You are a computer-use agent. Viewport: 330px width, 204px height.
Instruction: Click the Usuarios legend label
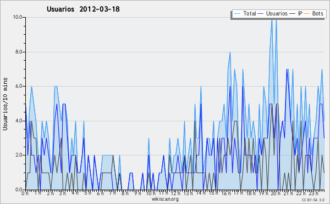click(277, 13)
